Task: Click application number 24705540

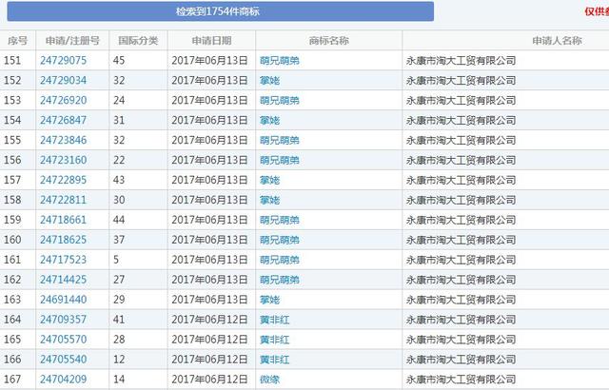Action: (x=63, y=360)
